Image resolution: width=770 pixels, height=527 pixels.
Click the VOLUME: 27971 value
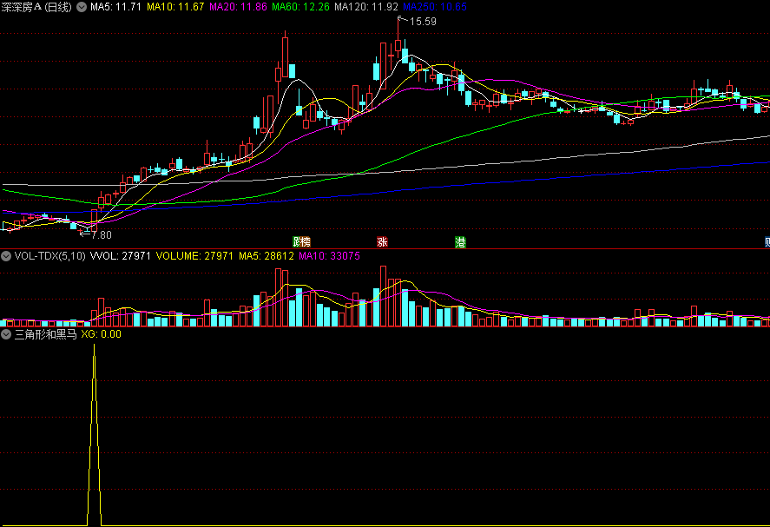tap(194, 256)
